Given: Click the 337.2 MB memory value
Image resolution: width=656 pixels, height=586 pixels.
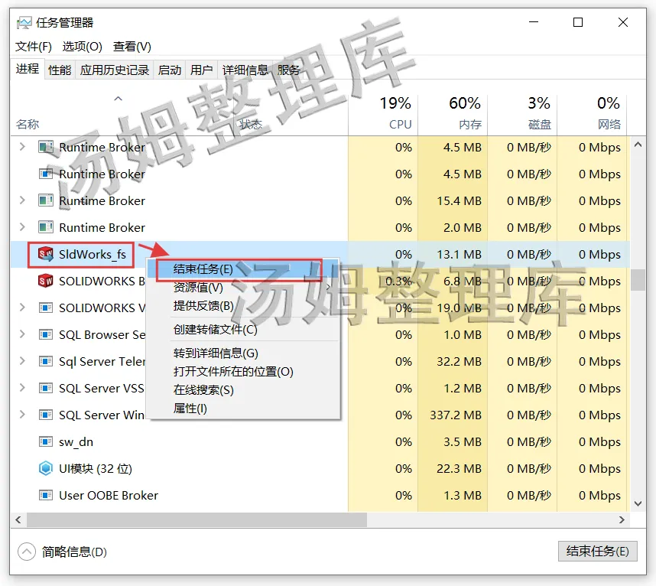Looking at the screenshot, I should click(x=456, y=415).
